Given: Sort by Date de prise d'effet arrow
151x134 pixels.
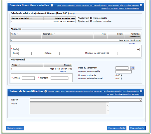Looking at the screenshot, I should point(31,18).
